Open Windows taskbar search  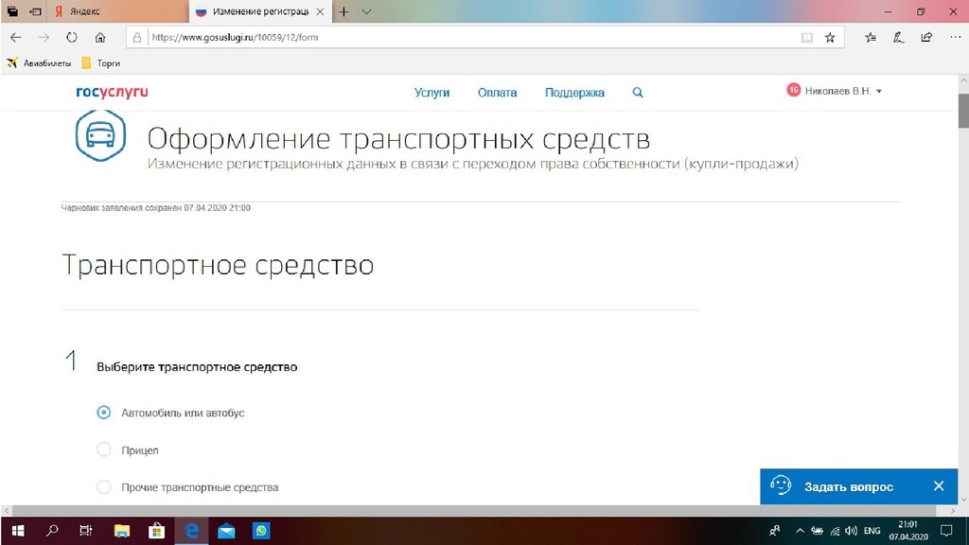(52, 531)
